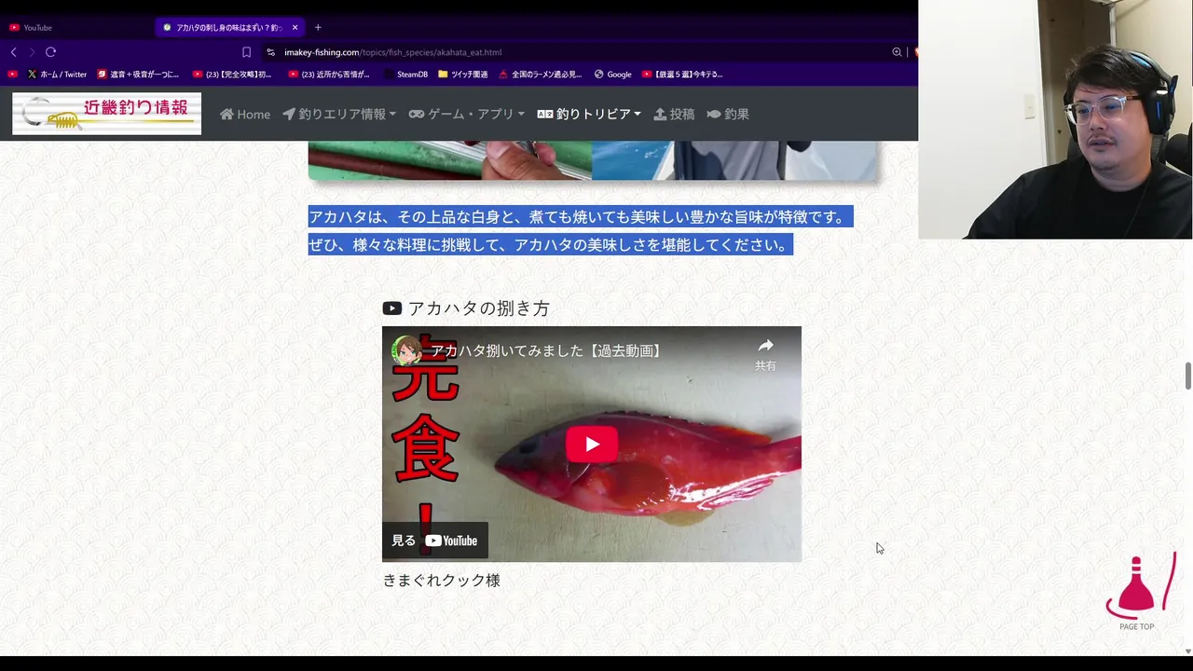1193x671 pixels.
Task: Click highlighted text アカハタは、その上品な白身と
Action: (581, 217)
